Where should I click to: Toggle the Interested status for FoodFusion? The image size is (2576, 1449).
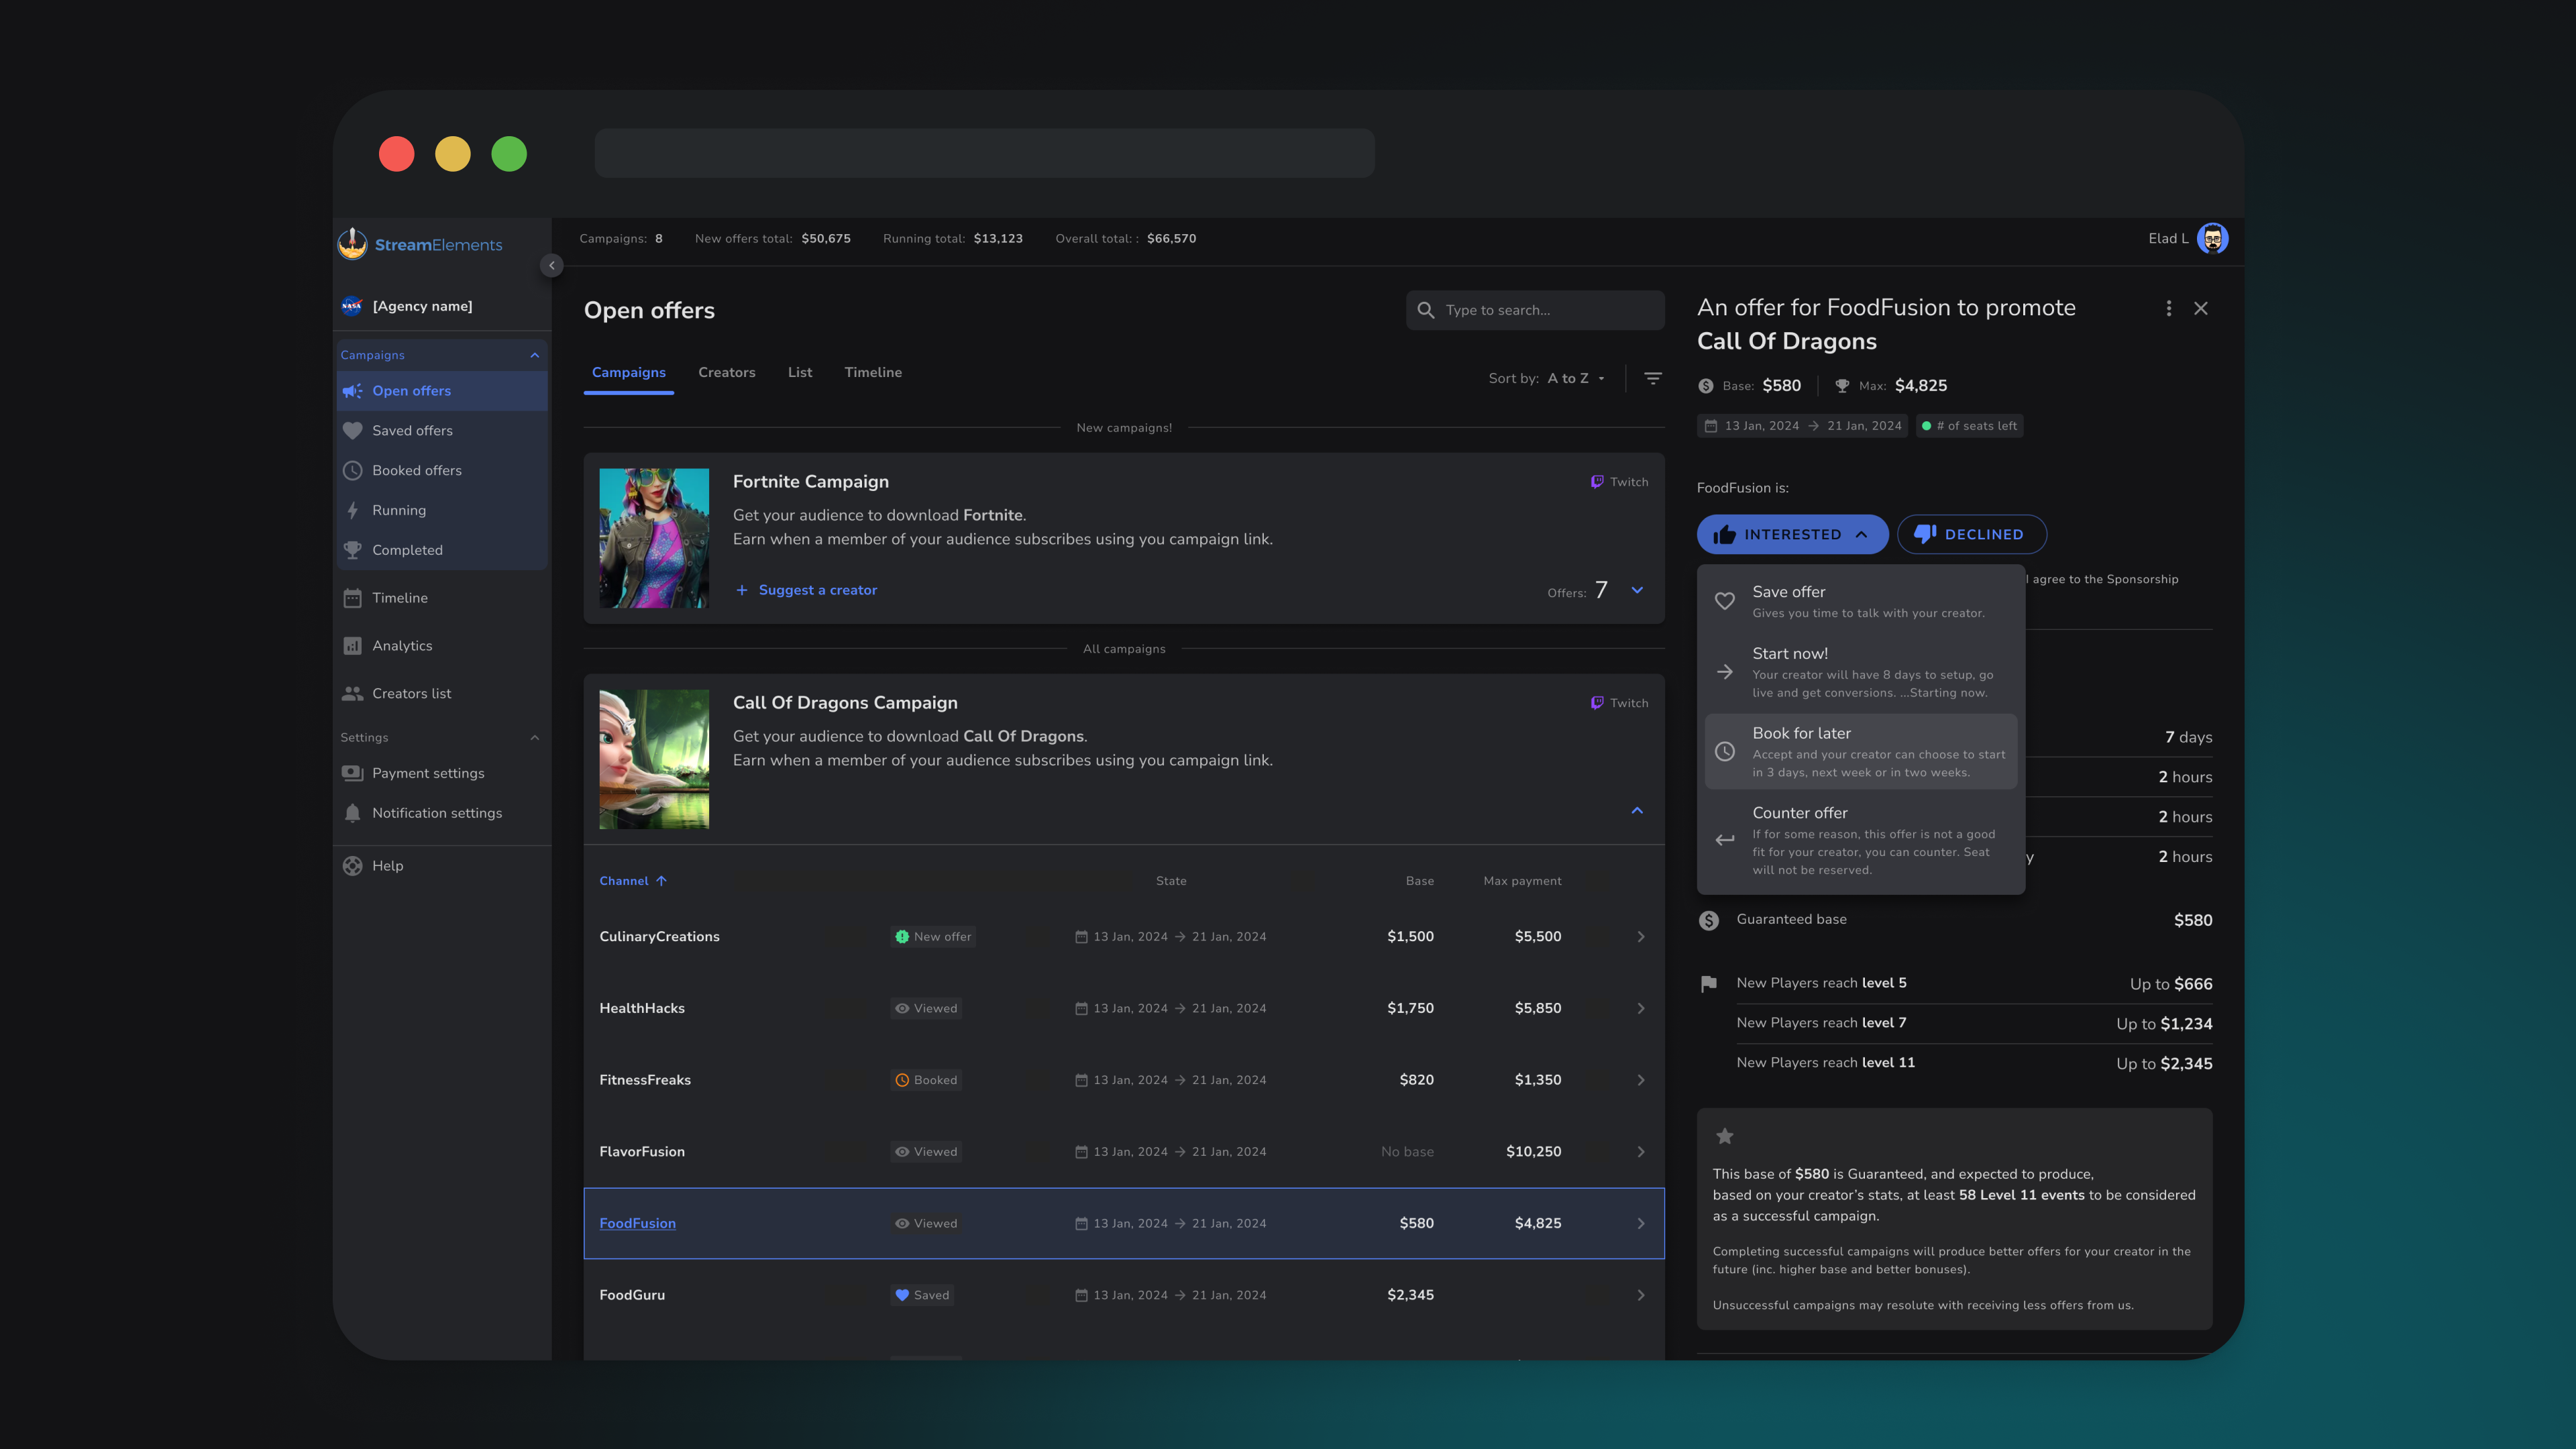[x=1792, y=534]
